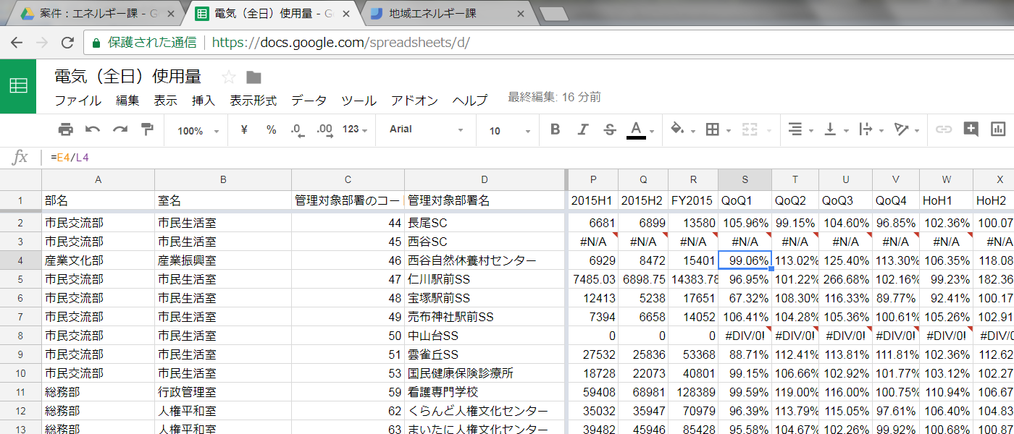Click document title 電気（全日）使用量
Screen dimensions: 1014x434
128,76
